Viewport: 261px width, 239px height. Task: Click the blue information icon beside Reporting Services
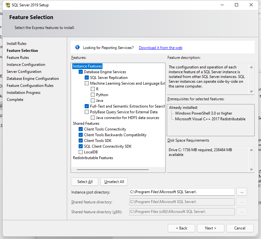point(77,47)
